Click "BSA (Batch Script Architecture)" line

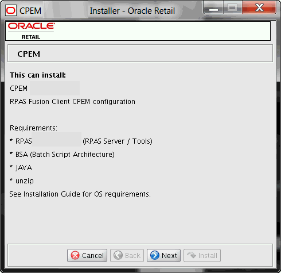62,155
